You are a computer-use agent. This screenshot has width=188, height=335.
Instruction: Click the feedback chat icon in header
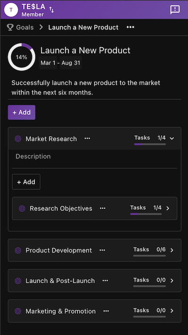[x=175, y=10]
